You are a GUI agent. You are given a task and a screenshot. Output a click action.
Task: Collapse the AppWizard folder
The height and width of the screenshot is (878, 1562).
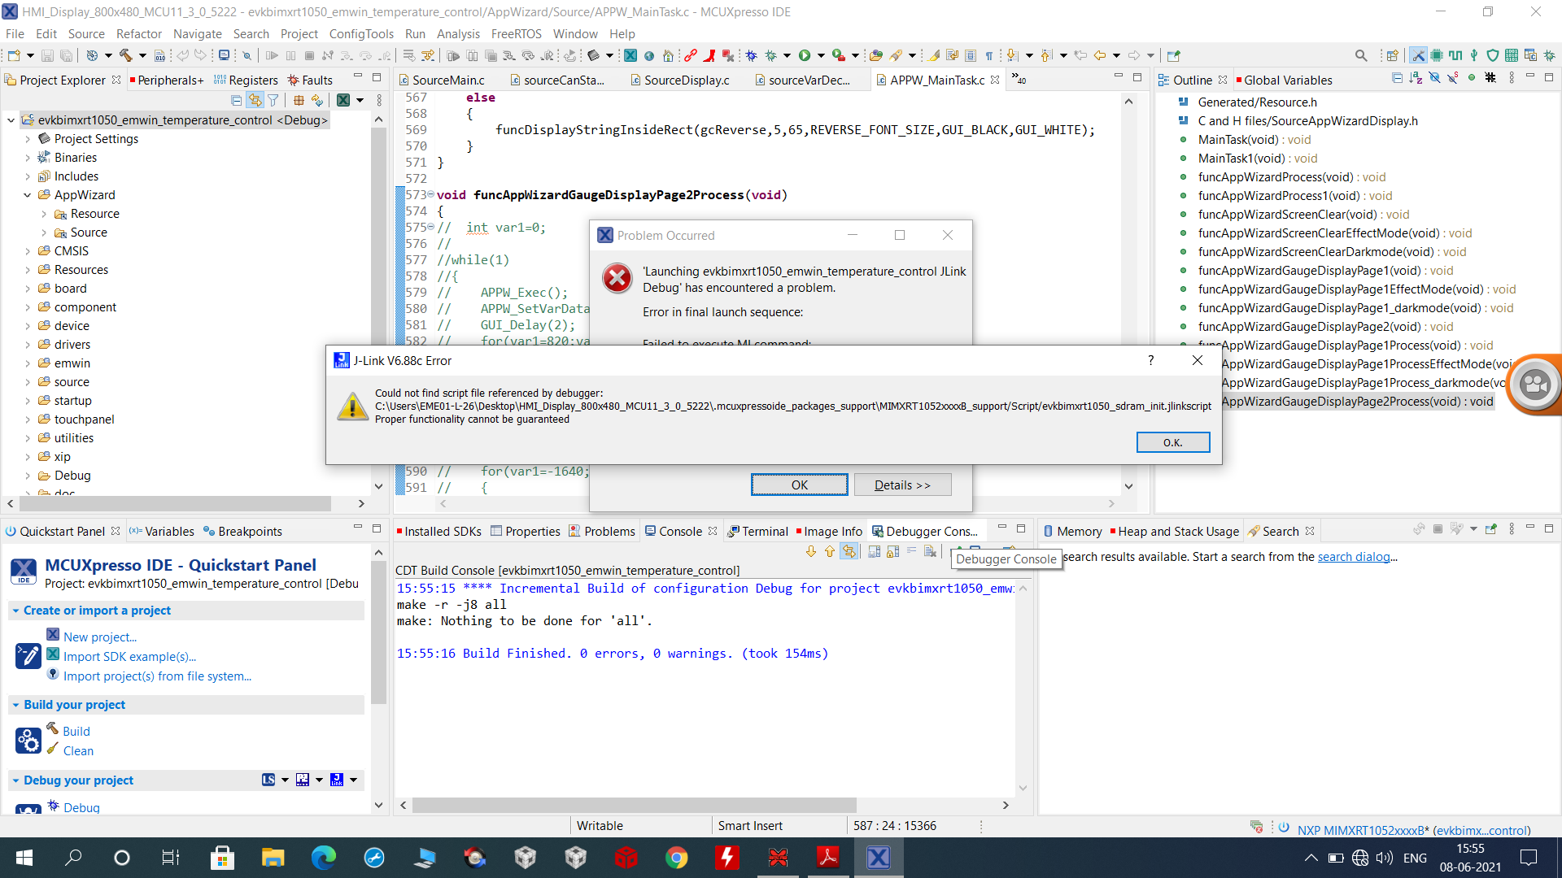(x=28, y=195)
